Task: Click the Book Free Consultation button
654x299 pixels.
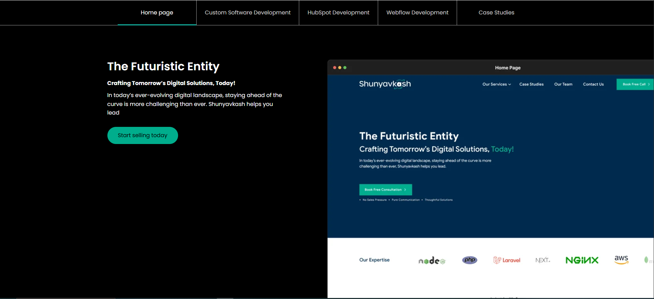Action: (x=385, y=190)
